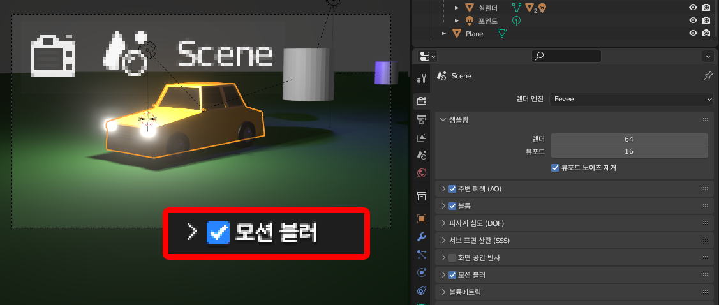Open the properties options dropdown arrow
719x305 pixels.
tap(708, 56)
